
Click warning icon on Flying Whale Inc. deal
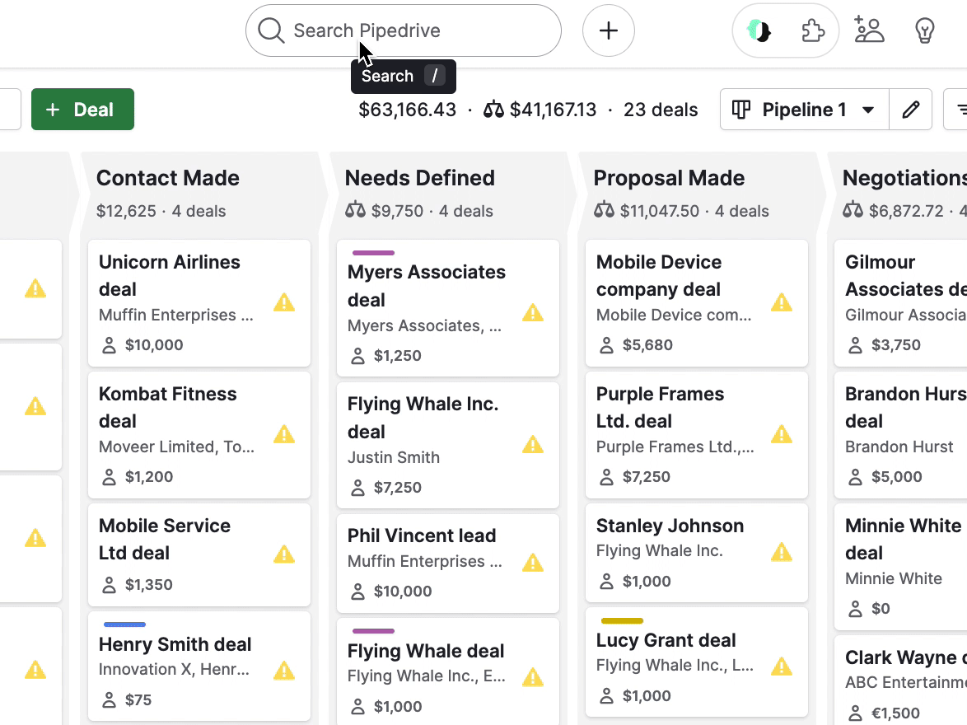533,444
